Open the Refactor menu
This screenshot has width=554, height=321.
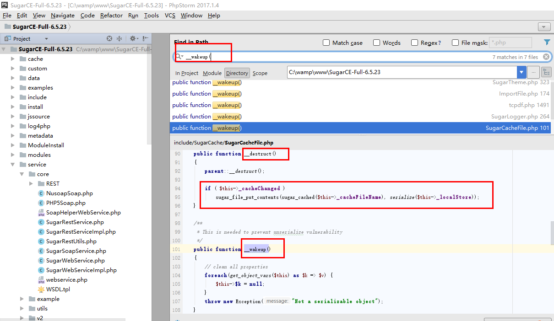[111, 16]
